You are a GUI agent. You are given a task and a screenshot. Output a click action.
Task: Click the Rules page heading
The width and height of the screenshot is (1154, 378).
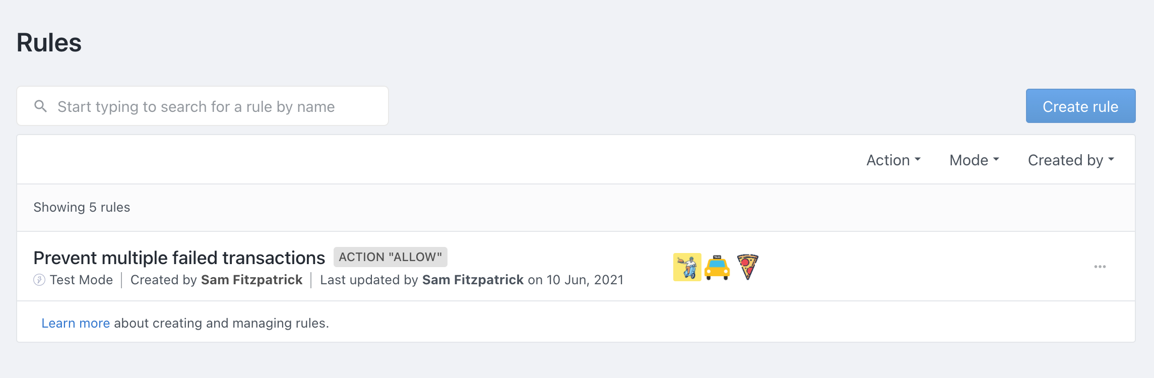click(x=49, y=42)
